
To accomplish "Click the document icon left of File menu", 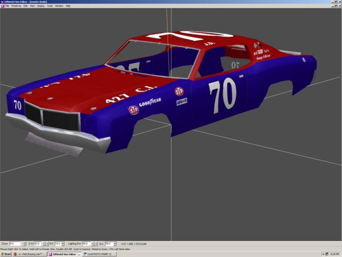I will (x=3, y=6).
